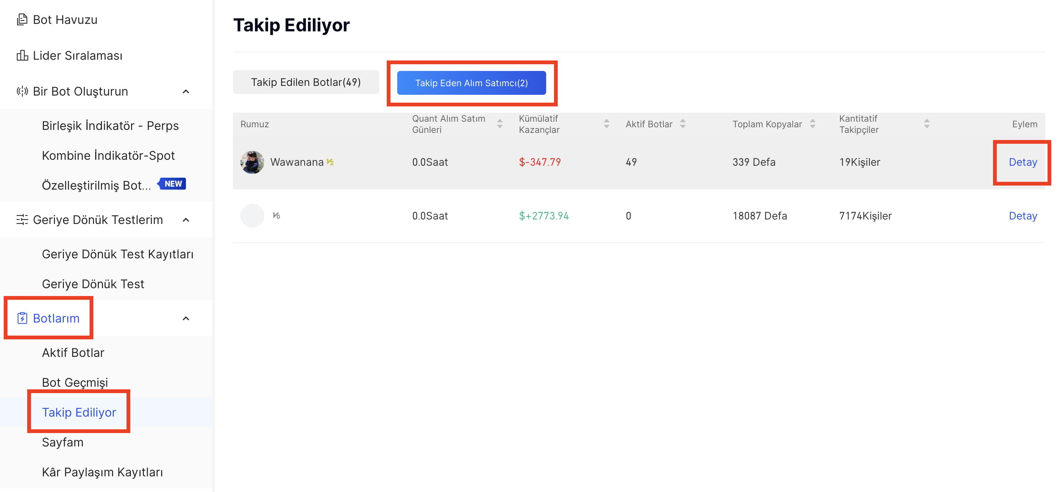This screenshot has width=1058, height=492.
Task: Click the Bir Bot Oluşturun signal icon
Action: [x=22, y=91]
